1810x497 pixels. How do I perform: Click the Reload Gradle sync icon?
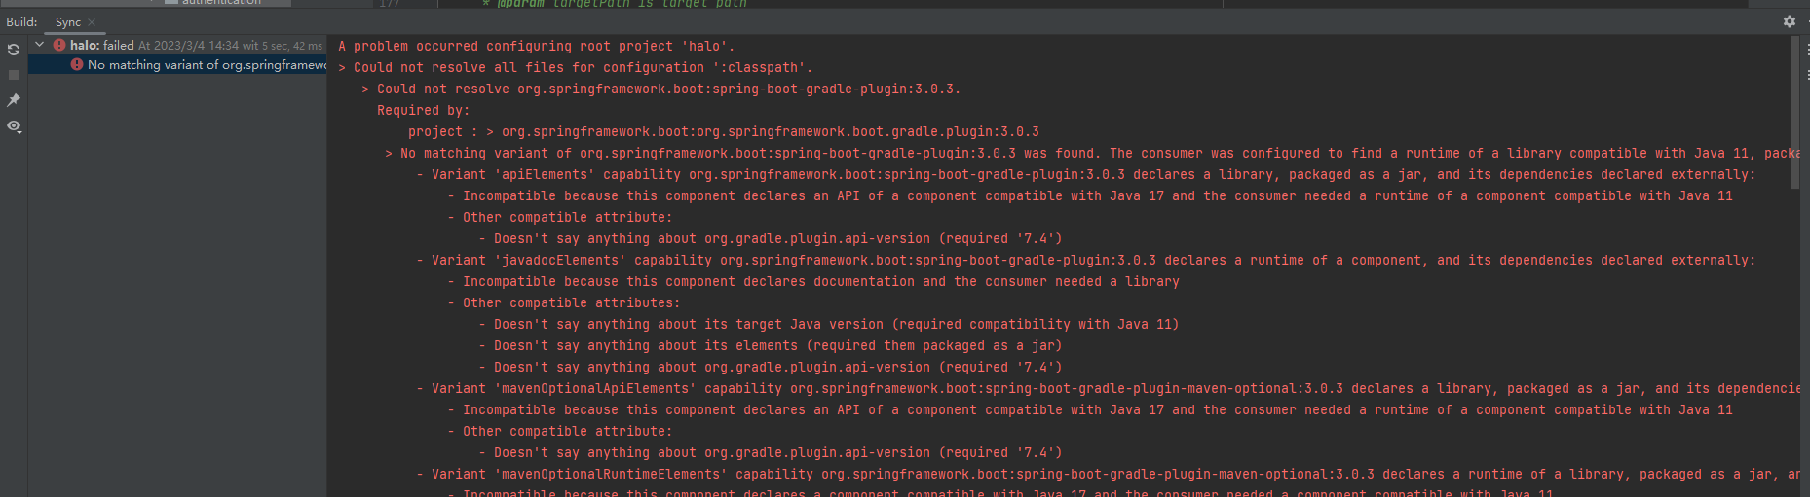point(14,50)
